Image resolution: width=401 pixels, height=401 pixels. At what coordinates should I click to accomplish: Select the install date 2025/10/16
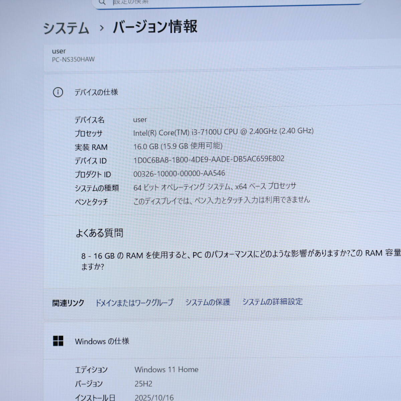point(154,397)
